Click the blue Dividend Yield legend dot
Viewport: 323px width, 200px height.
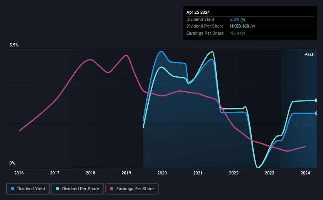[x=13, y=189]
